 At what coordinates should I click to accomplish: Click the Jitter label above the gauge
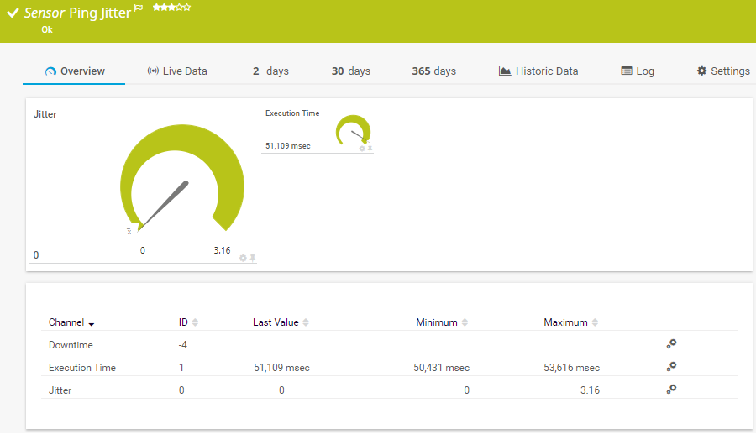click(45, 114)
